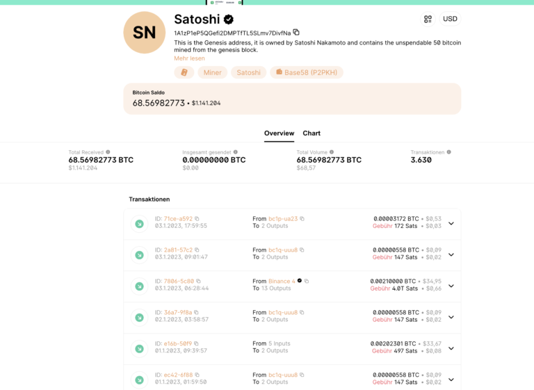This screenshot has width=534, height=390.
Task: Click the Mehr lesen link
Action: (x=189, y=58)
